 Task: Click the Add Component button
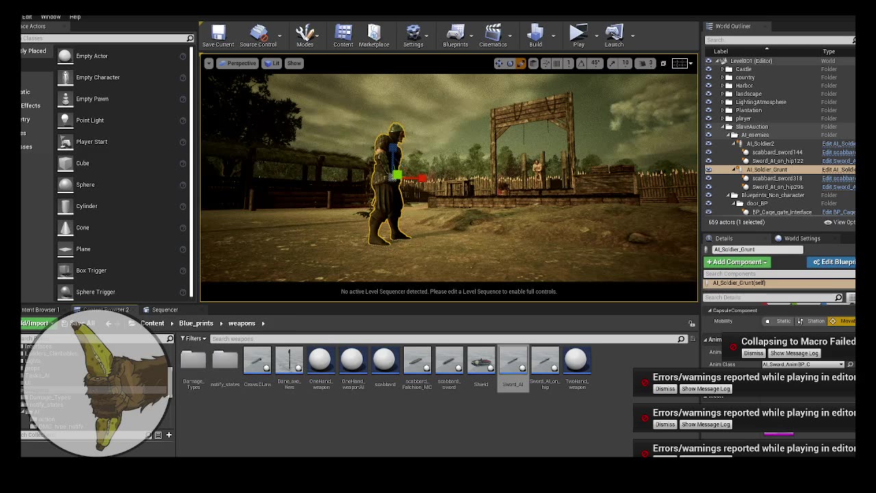pos(737,262)
